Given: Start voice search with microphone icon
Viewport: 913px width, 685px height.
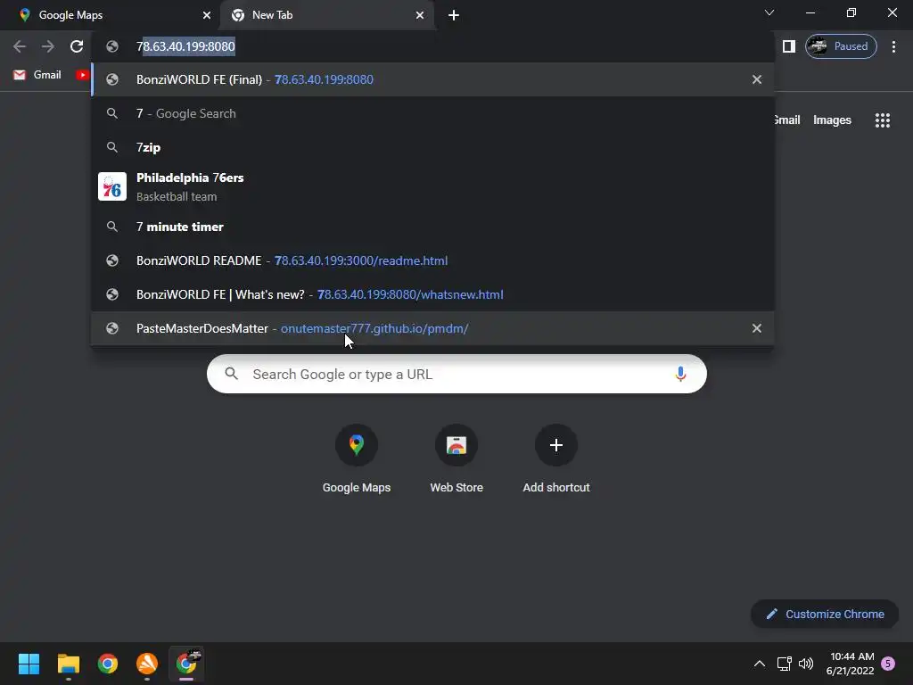Looking at the screenshot, I should (680, 374).
